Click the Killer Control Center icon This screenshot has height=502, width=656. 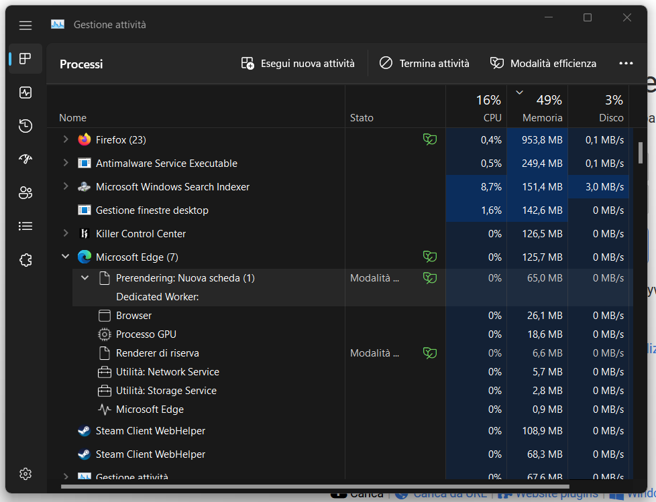84,234
